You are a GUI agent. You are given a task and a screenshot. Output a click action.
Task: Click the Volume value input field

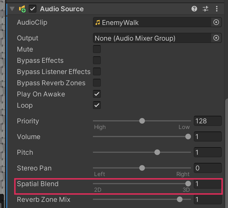[x=208, y=137]
